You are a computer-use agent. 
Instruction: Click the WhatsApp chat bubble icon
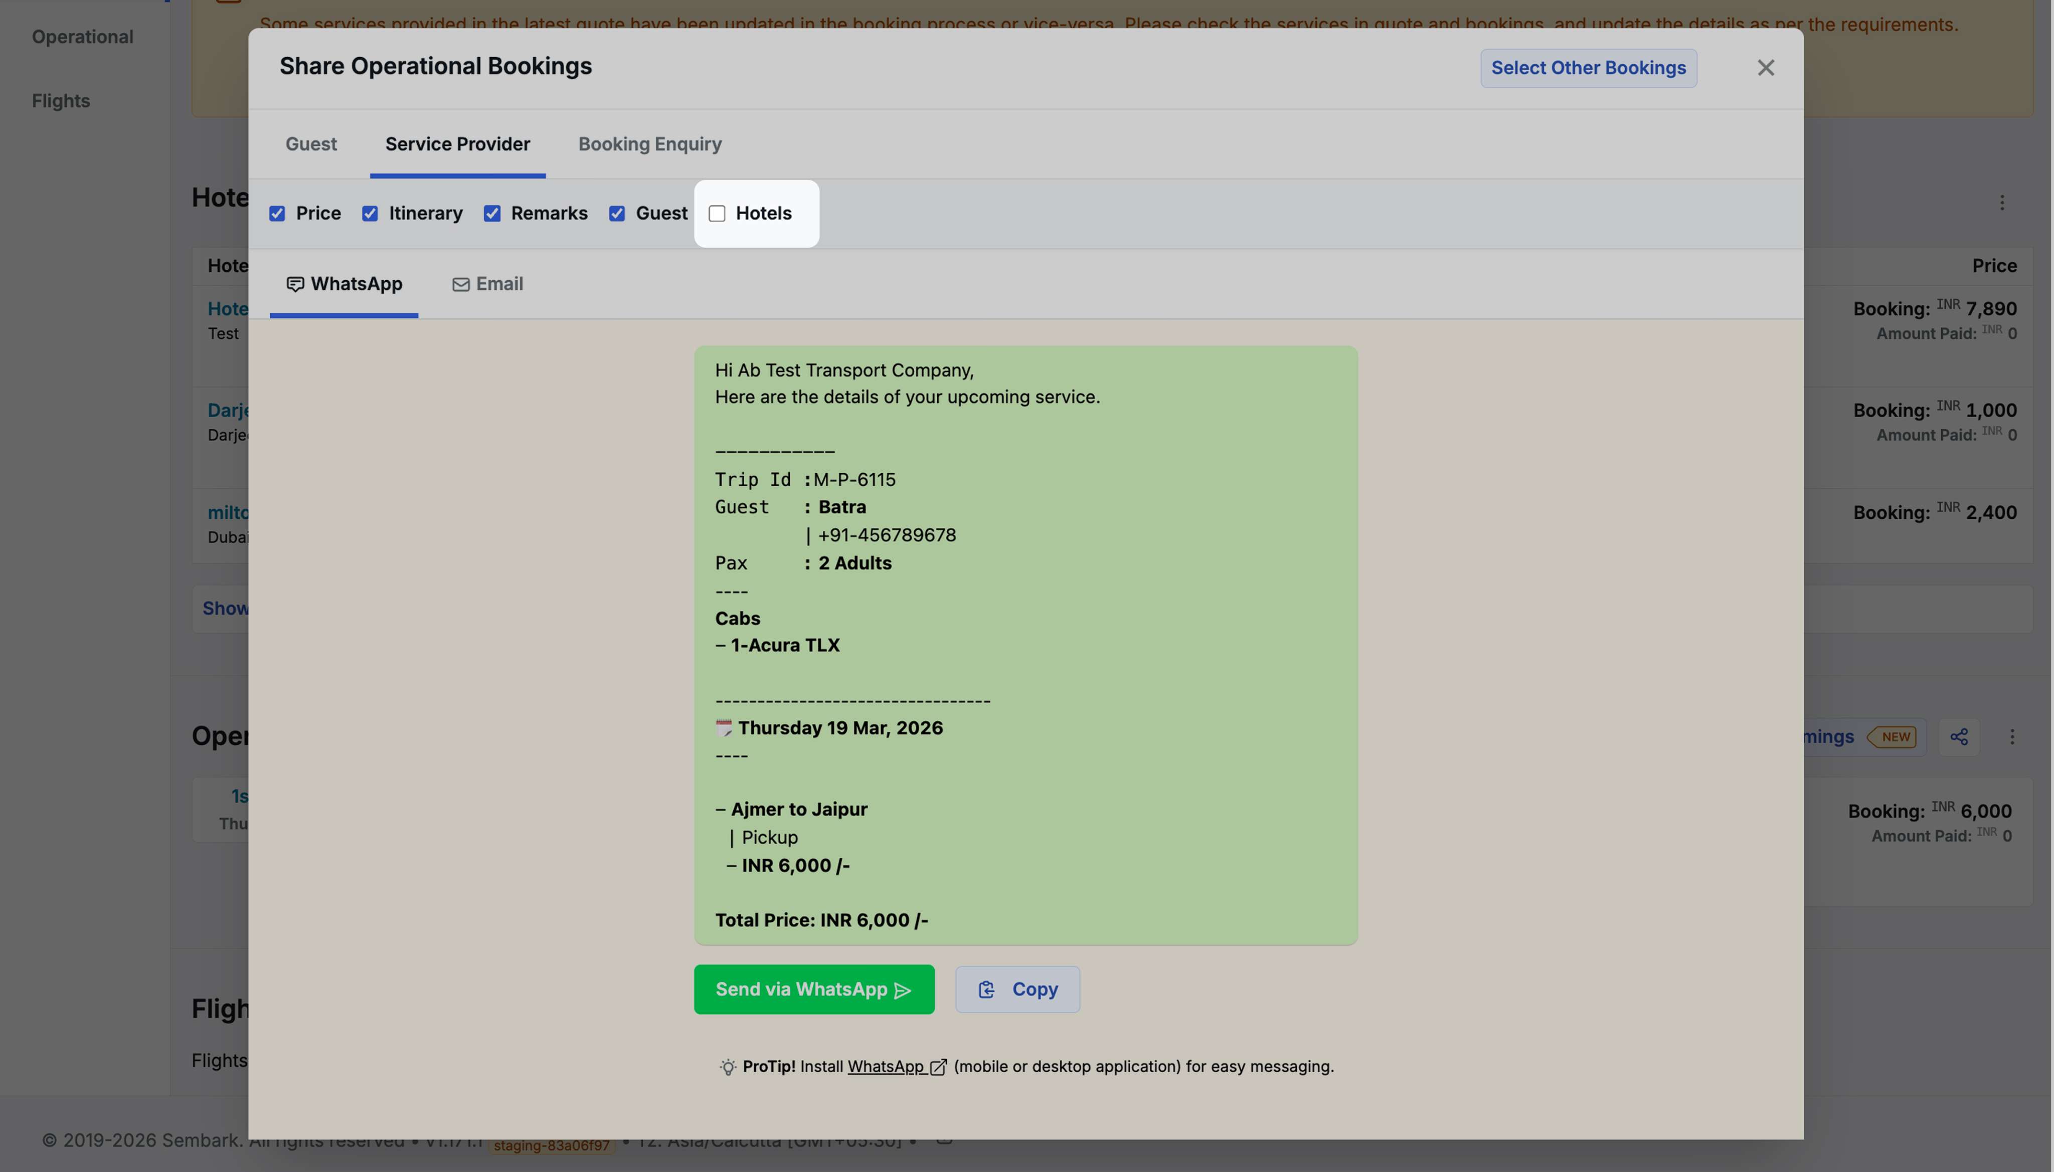point(295,284)
